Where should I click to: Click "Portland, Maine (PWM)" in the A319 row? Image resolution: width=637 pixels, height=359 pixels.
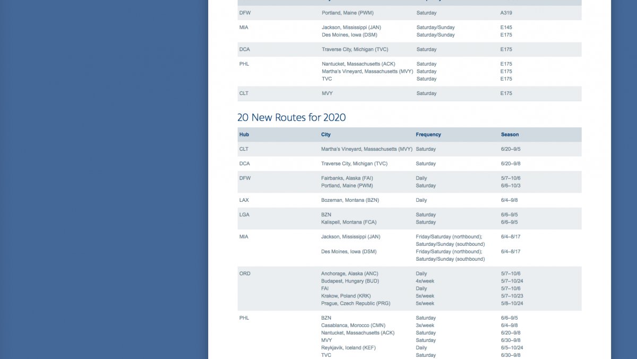(348, 13)
